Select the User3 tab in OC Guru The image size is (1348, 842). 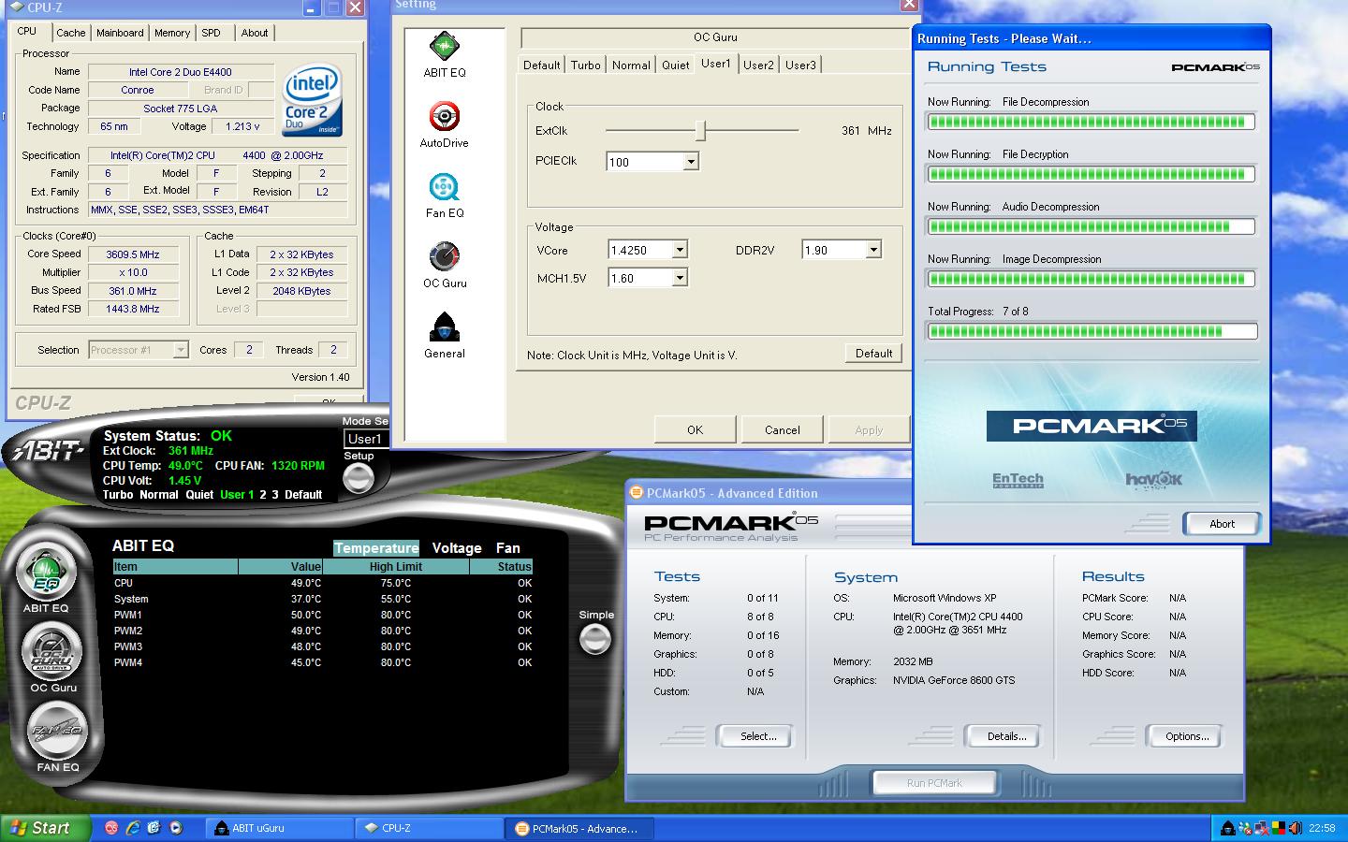click(x=800, y=65)
